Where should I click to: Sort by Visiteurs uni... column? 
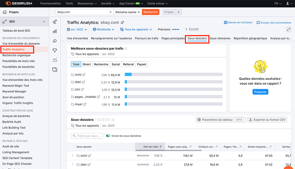coord(217,147)
